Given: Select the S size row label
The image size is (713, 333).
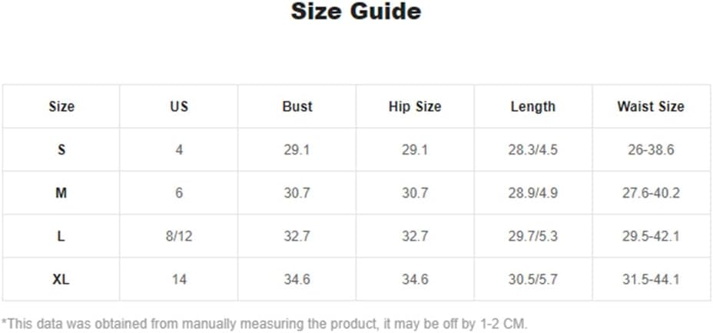Looking at the screenshot, I should (61, 150).
